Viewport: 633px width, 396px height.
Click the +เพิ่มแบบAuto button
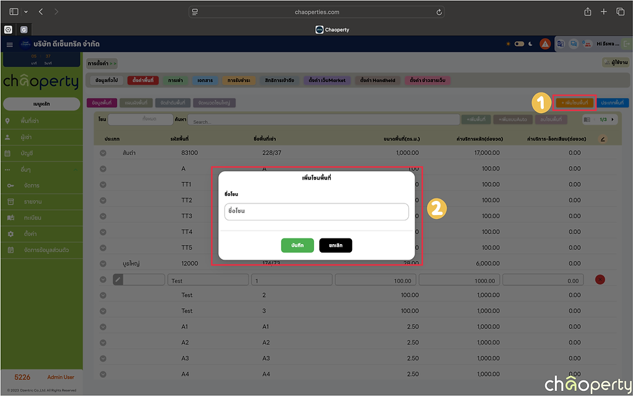pos(513,119)
